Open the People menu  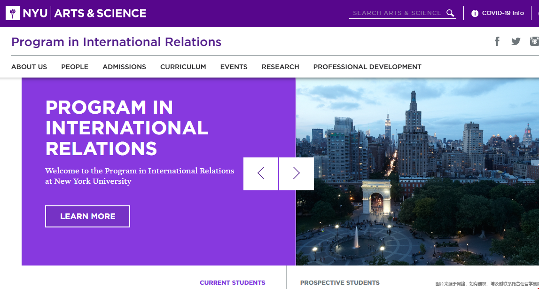click(75, 67)
